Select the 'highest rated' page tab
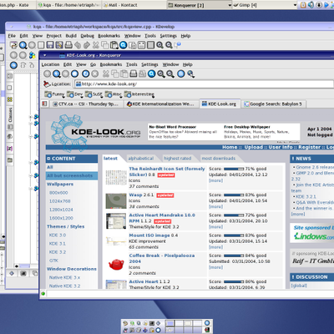The height and width of the screenshot is (334, 334). (x=178, y=159)
